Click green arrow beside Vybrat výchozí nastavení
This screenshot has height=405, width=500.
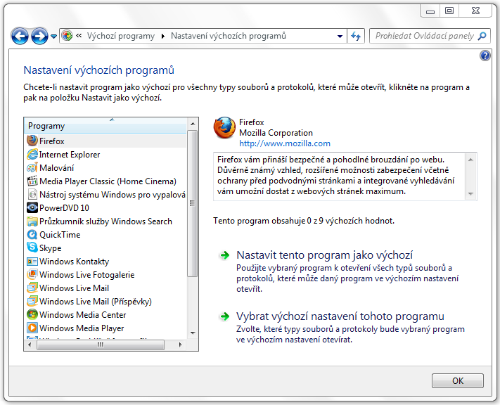coord(225,316)
